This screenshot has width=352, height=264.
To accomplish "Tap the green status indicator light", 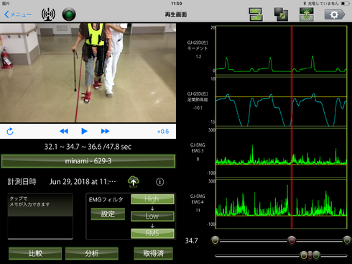I will pyautogui.click(x=69, y=14).
